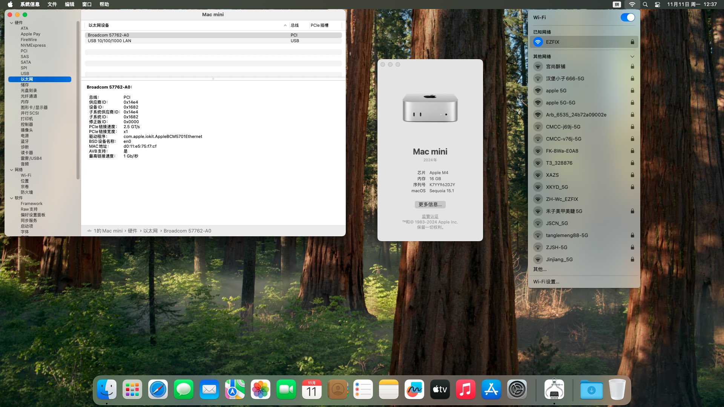This screenshot has height=407, width=724.
Task: Open 窗口 menu
Action: click(87, 5)
